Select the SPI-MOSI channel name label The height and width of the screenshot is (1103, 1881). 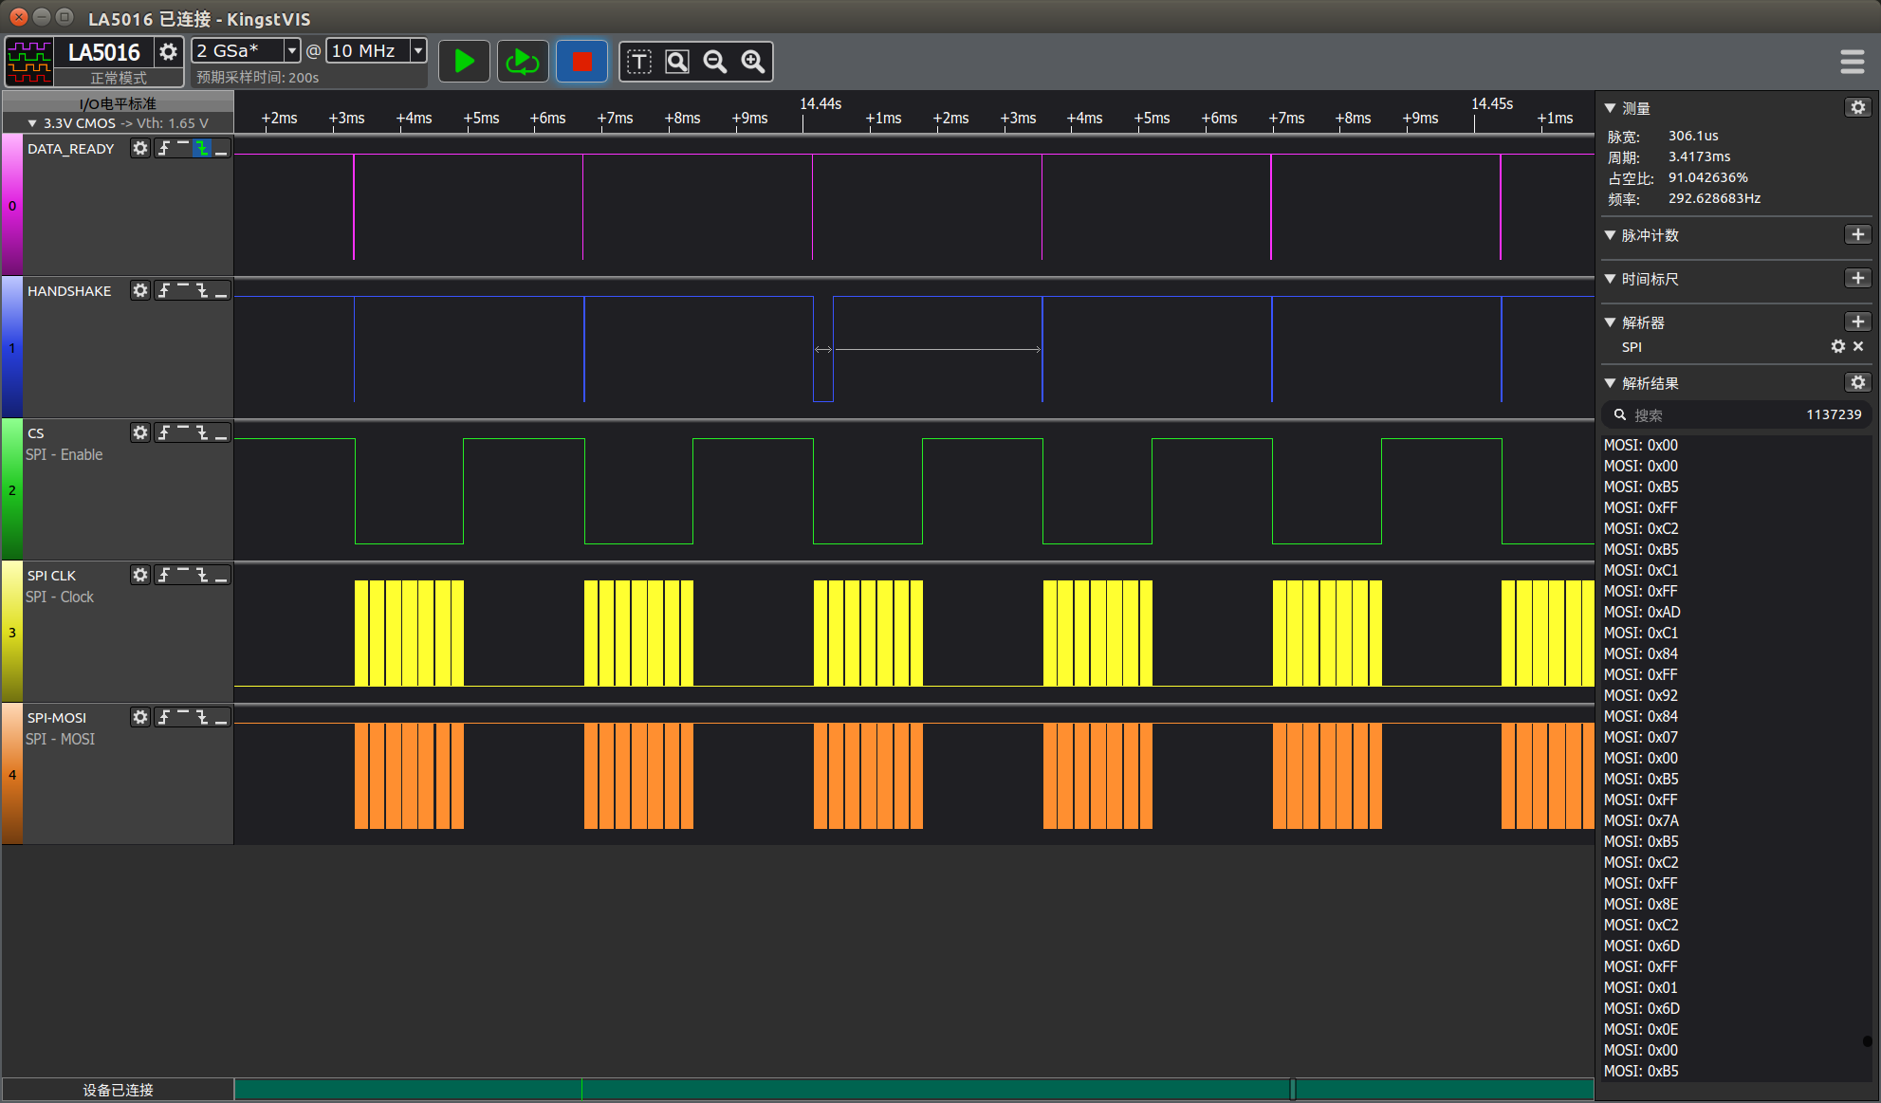click(57, 718)
